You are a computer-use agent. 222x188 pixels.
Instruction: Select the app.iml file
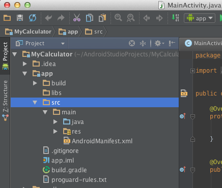pos(95,161)
